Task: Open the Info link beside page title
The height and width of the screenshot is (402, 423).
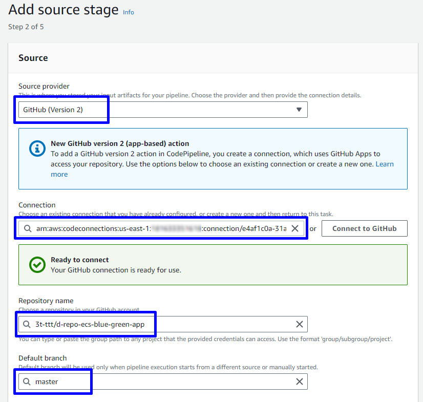Action: (129, 12)
